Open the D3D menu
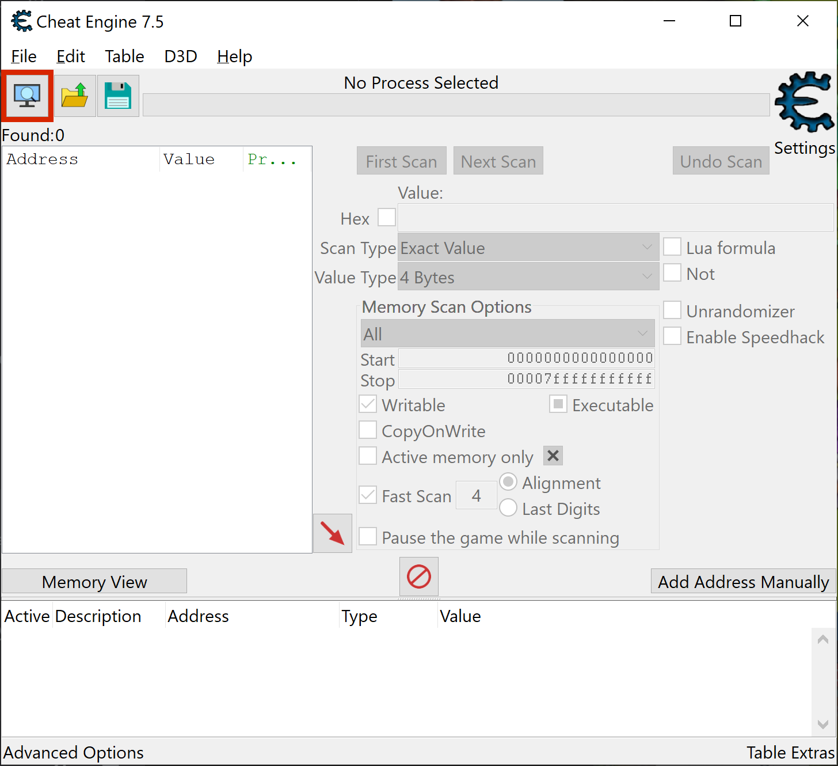The width and height of the screenshot is (838, 766). [x=181, y=56]
